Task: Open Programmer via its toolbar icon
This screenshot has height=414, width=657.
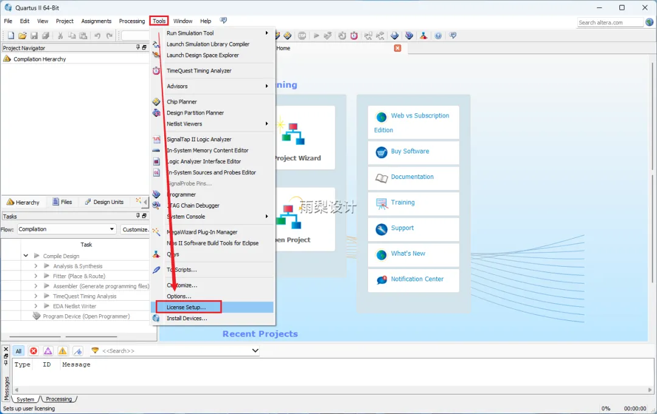Action: pos(409,36)
